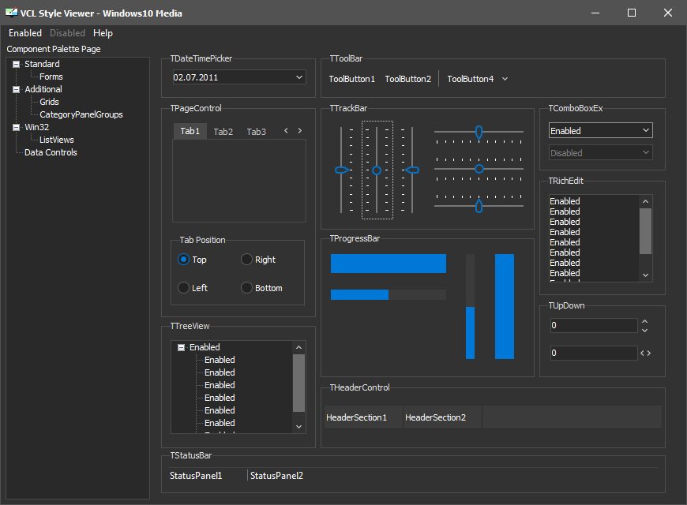Image resolution: width=687 pixels, height=505 pixels.
Task: Open the Enabled menu in the menu bar
Action: [25, 33]
